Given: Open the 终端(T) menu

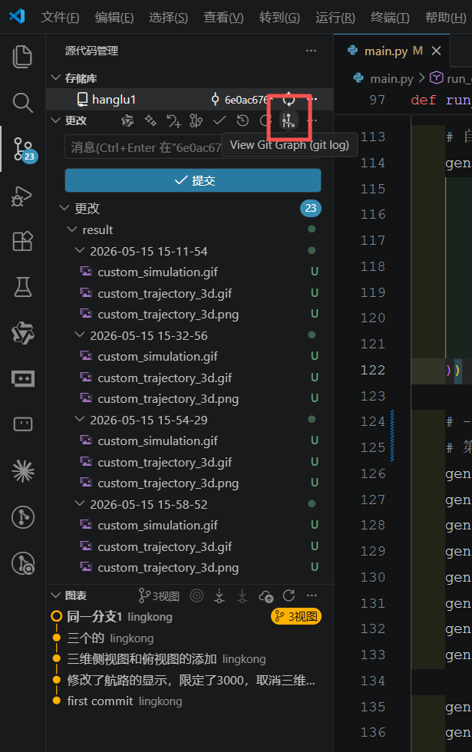Looking at the screenshot, I should coord(390,17).
